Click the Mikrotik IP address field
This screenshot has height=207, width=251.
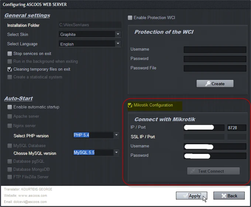coord(204,128)
